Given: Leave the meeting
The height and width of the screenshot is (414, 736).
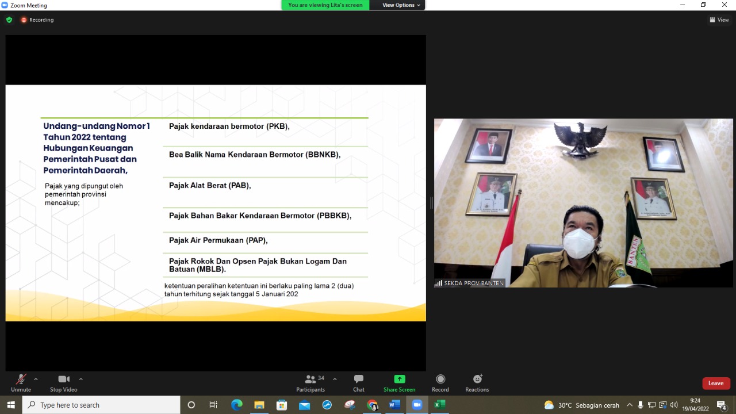Looking at the screenshot, I should point(716,384).
